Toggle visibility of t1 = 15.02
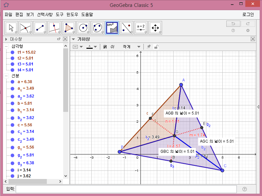Viewport: 262px width, 196px height. click(12, 52)
